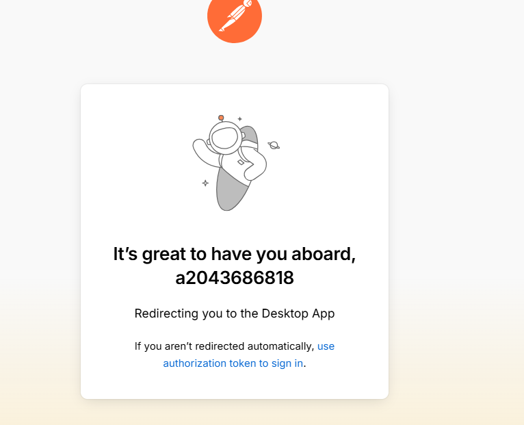
Task: Click "Redirecting you to the Desktop App" text
Action: click(235, 313)
